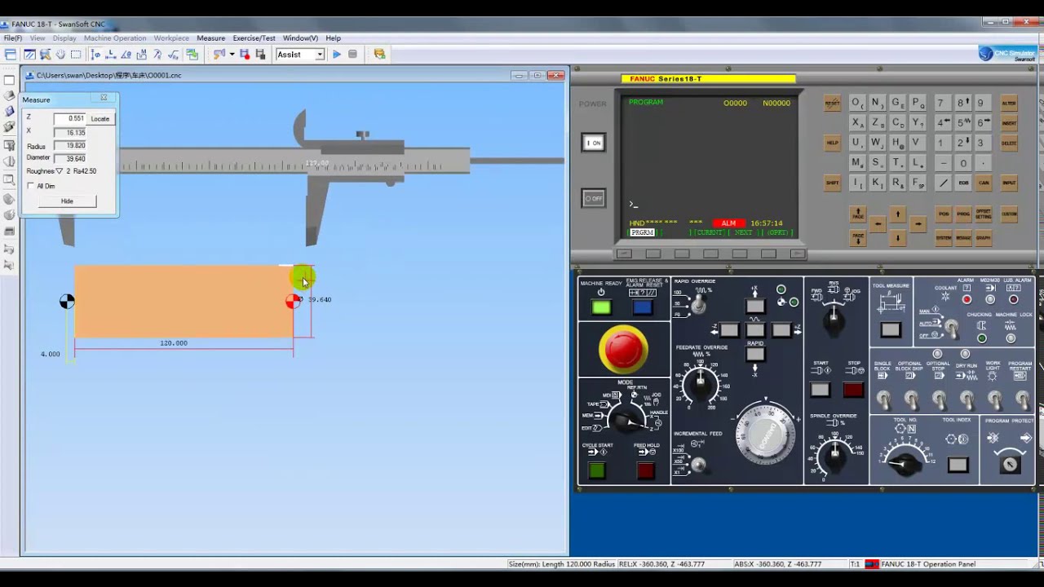Click the FEEDRATE OVERRIDE knob
The width and height of the screenshot is (1044, 587).
tap(700, 382)
